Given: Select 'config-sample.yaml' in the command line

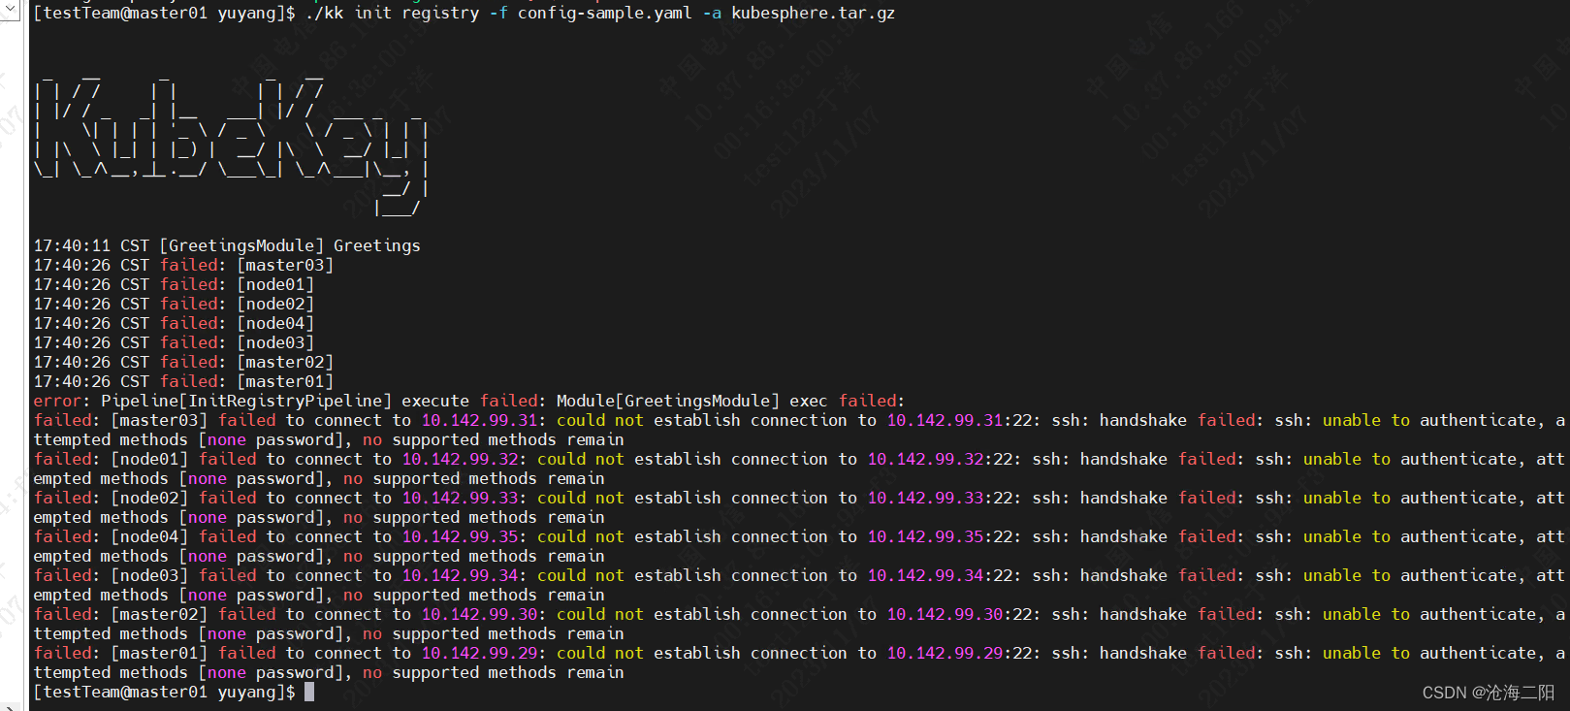Looking at the screenshot, I should click(x=604, y=14).
